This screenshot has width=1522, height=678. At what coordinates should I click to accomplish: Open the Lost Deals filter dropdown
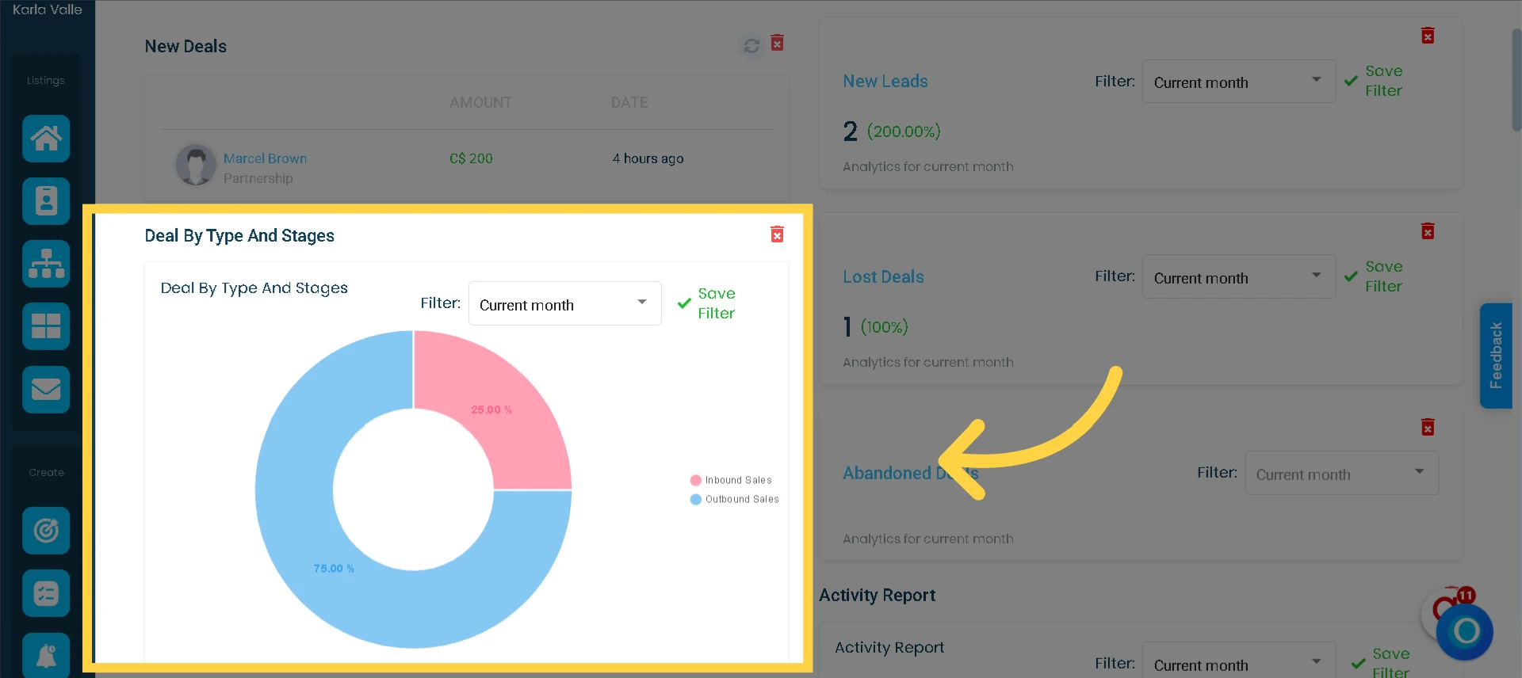1239,276
